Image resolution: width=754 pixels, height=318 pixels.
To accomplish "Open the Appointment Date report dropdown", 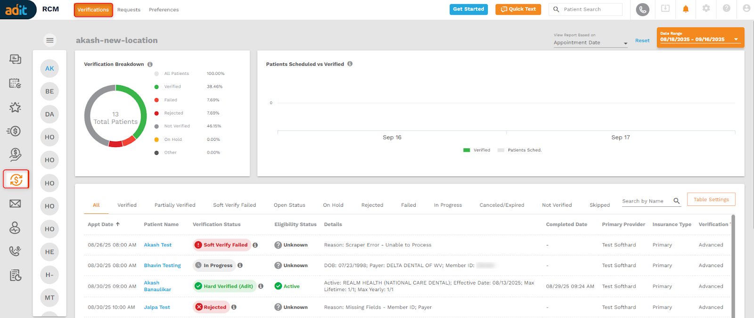I will pyautogui.click(x=590, y=43).
